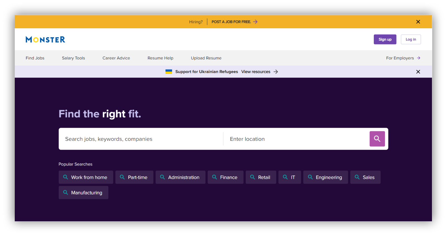Click the Ukrainian flag icon
Screen dimensions: 447x236
(x=169, y=72)
